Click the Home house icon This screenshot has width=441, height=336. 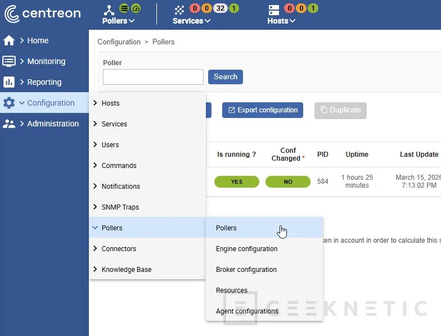tap(9, 40)
